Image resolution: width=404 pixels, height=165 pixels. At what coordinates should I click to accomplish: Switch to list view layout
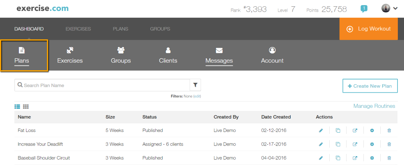coord(17,107)
